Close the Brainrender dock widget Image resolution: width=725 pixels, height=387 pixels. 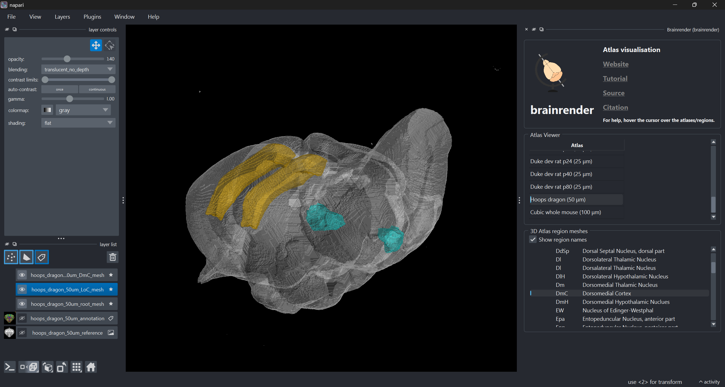526,29
